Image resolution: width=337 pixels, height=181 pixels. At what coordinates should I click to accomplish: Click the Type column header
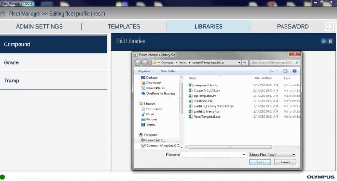287,78
